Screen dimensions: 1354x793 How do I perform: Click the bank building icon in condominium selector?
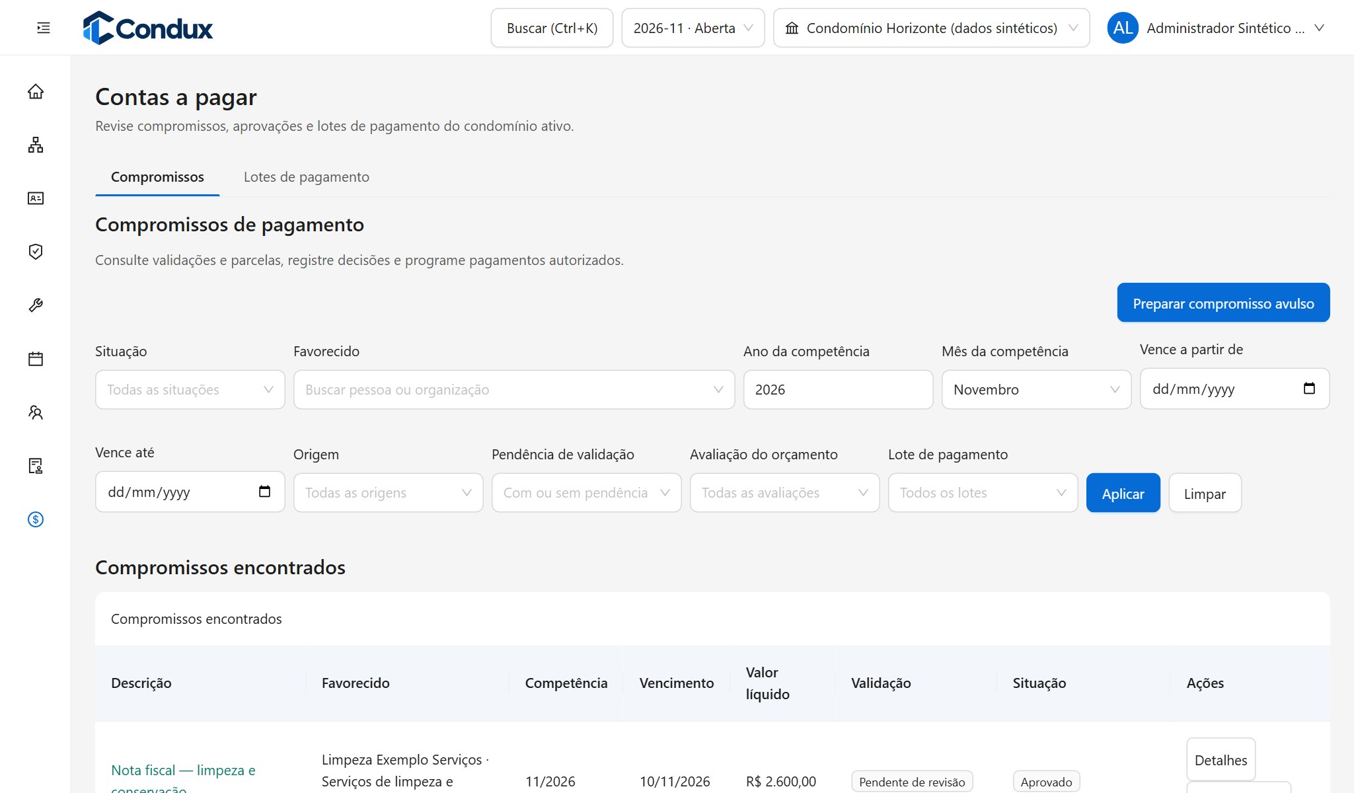coord(792,28)
